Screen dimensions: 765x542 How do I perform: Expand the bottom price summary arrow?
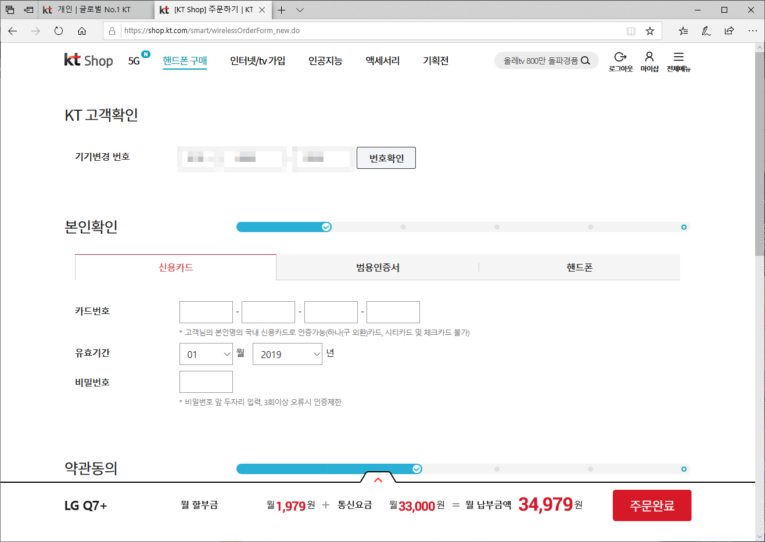click(378, 479)
